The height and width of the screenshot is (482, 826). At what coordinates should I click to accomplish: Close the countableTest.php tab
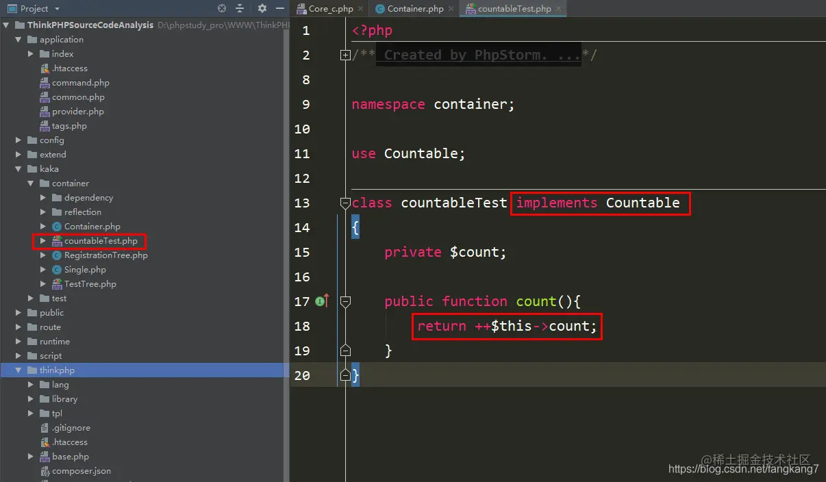[560, 9]
